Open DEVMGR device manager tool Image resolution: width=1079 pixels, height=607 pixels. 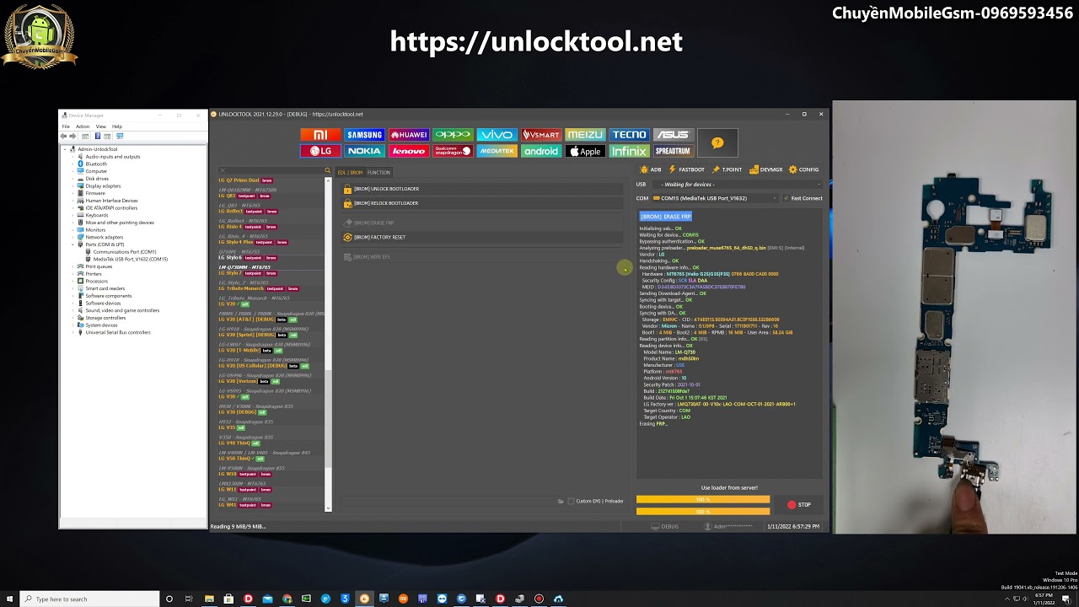pyautogui.click(x=766, y=169)
